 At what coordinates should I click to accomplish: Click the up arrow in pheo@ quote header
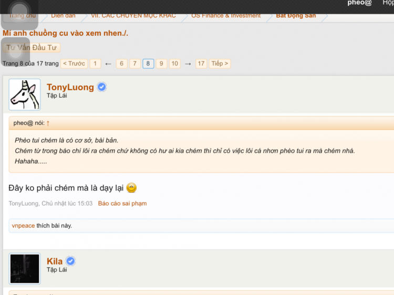pos(48,123)
